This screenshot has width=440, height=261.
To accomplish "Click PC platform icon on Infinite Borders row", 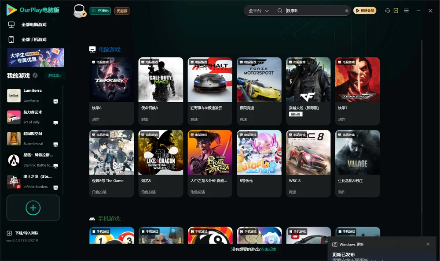I will pos(55,188).
